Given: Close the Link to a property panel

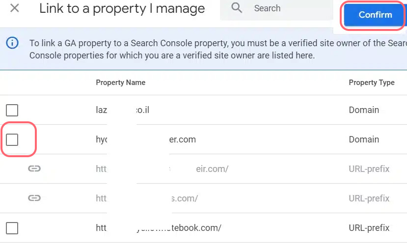Looking at the screenshot, I should point(15,8).
